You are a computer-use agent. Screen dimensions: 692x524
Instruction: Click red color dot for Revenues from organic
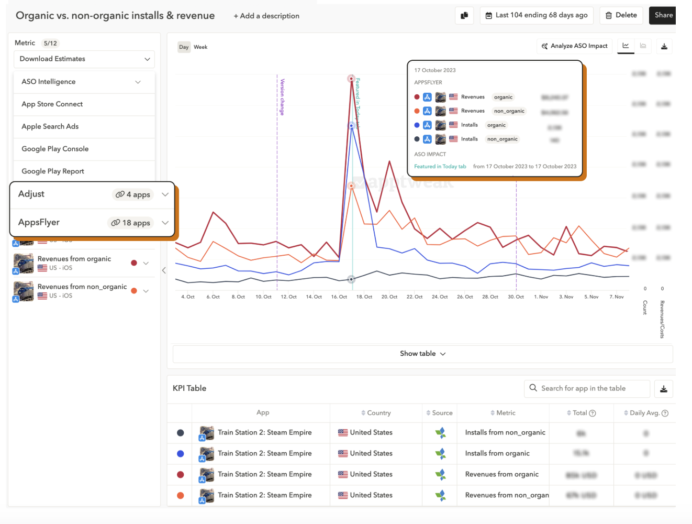(x=134, y=263)
